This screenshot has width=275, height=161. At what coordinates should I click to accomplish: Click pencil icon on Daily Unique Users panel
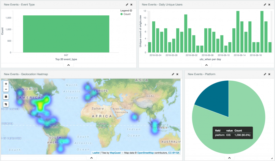tap(265, 5)
